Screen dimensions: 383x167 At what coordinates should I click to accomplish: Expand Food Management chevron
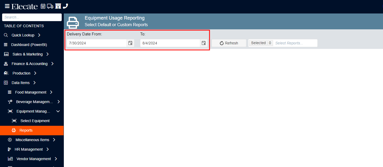[51, 92]
